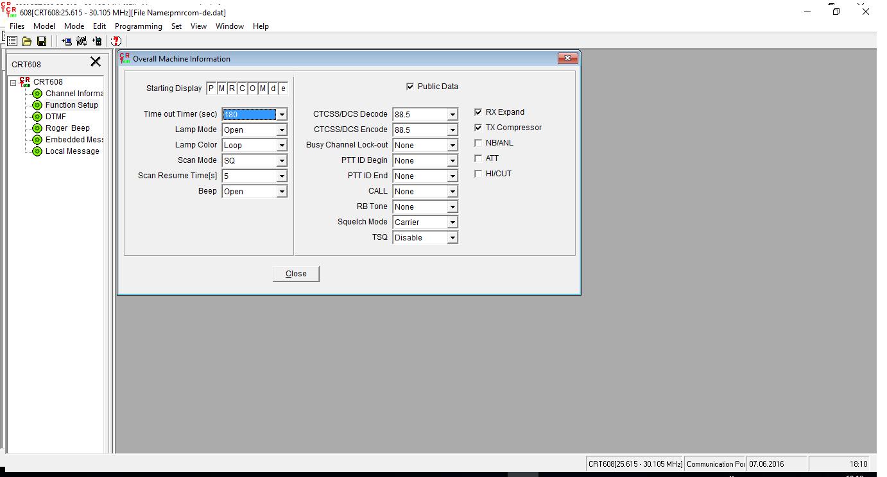Select Embedded Message in the tree
The height and width of the screenshot is (477, 887).
coord(74,140)
